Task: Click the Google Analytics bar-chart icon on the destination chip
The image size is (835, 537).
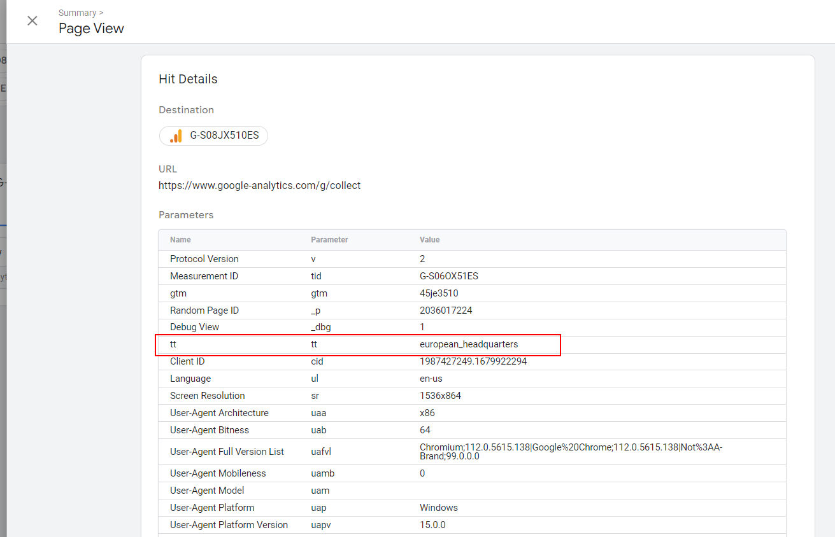Action: click(175, 136)
